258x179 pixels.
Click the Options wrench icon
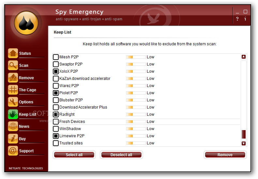point(13,102)
